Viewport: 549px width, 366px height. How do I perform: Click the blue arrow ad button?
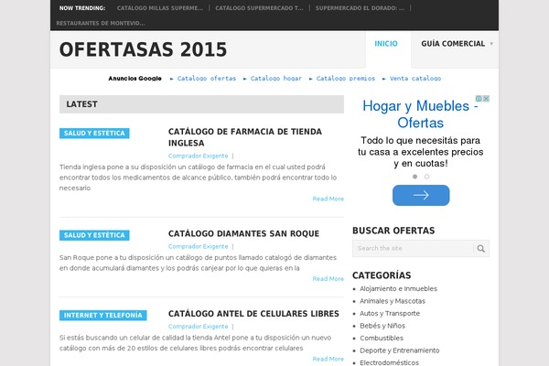[421, 195]
